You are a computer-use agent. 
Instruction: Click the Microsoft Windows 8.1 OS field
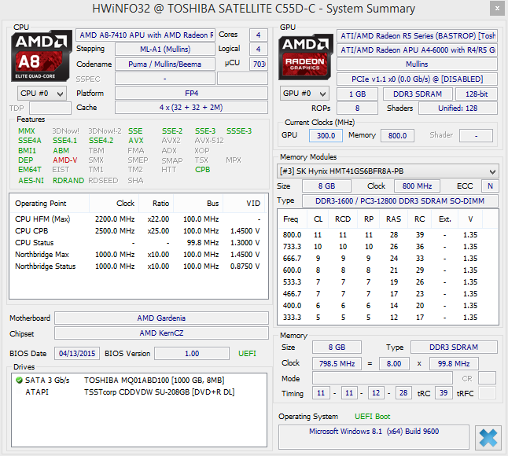[374, 437]
